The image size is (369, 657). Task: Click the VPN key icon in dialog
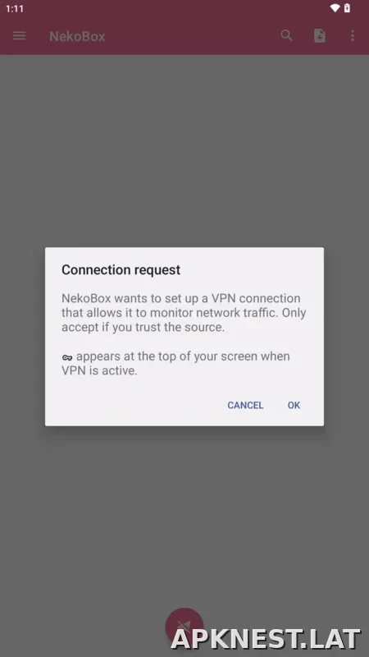(67, 357)
